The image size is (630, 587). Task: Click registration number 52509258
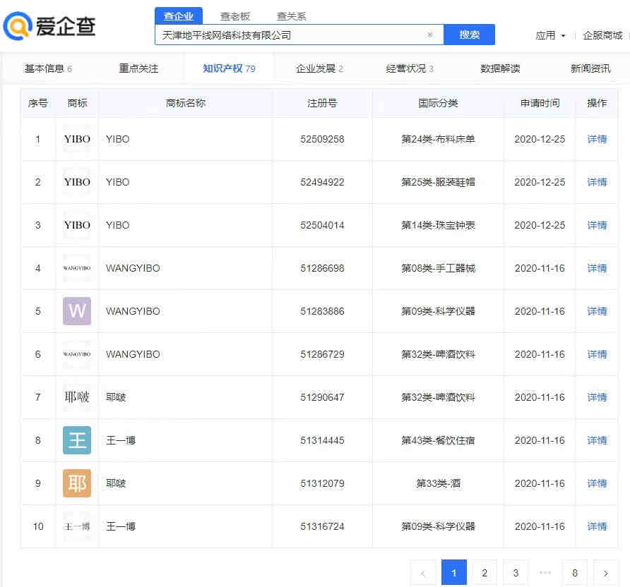pos(322,139)
